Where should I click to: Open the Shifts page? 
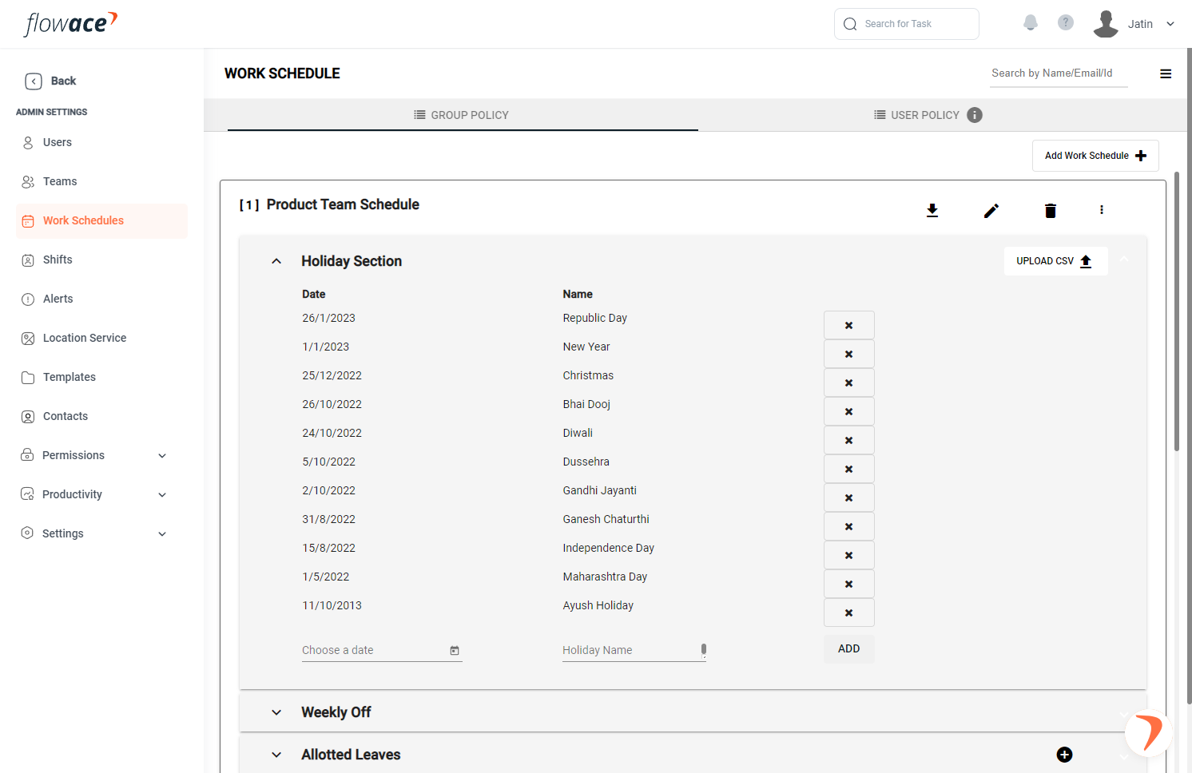pyautogui.click(x=101, y=260)
